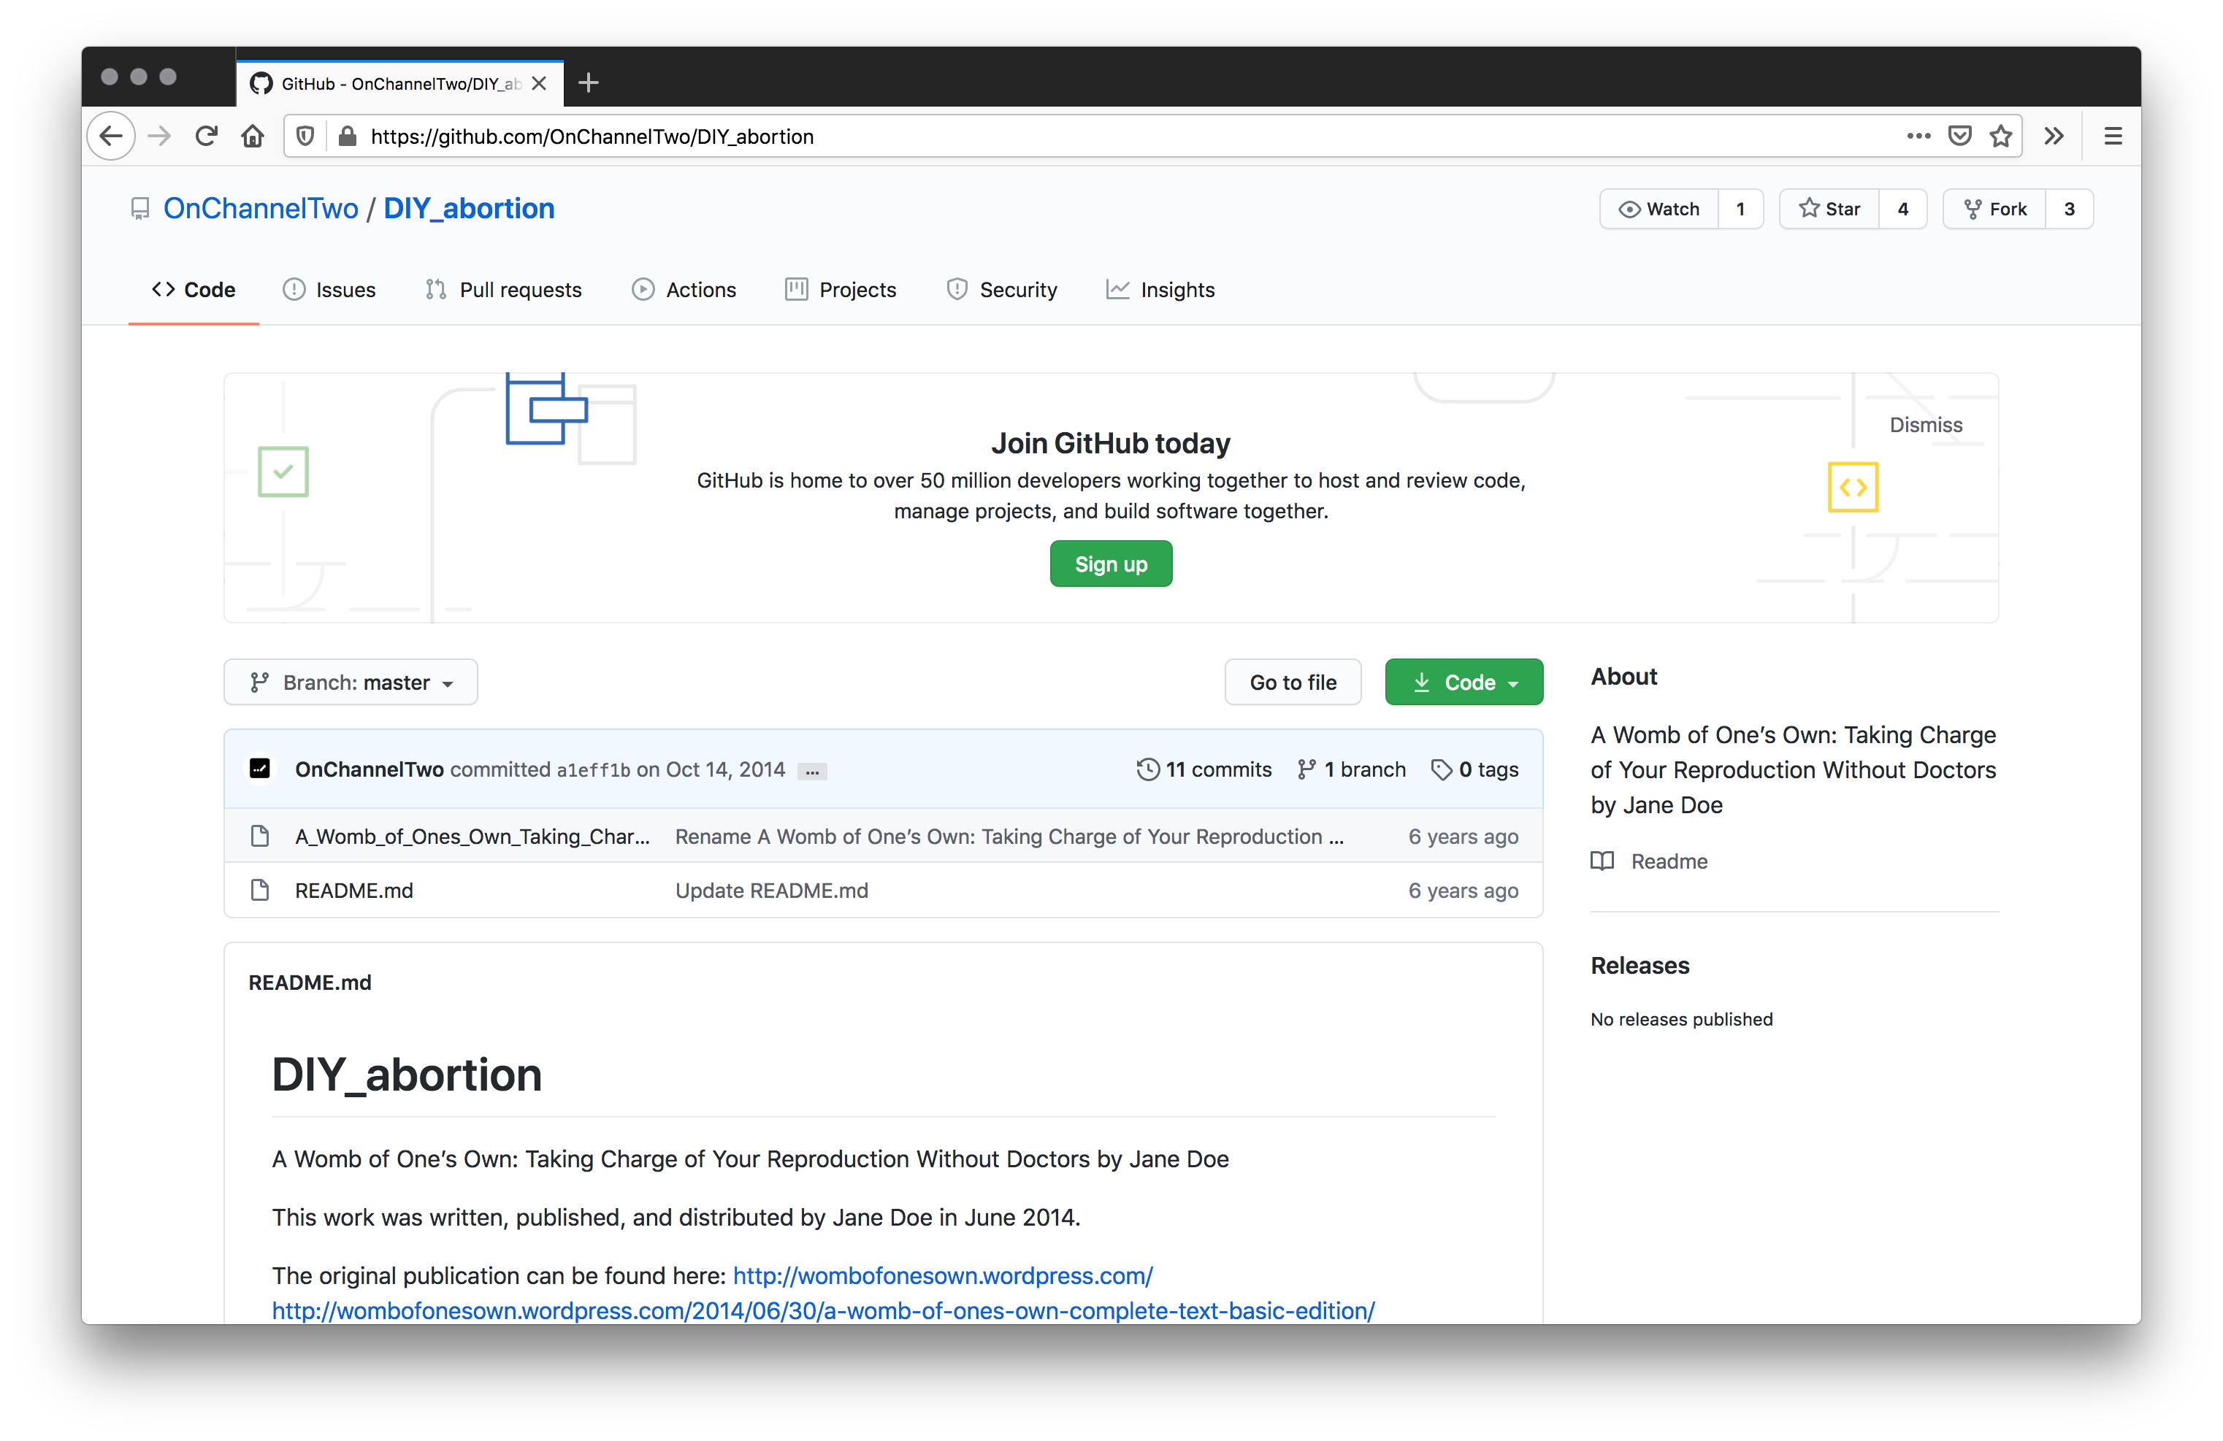Open the OnChannelTwo owner link
This screenshot has height=1441, width=2223.
(x=261, y=208)
